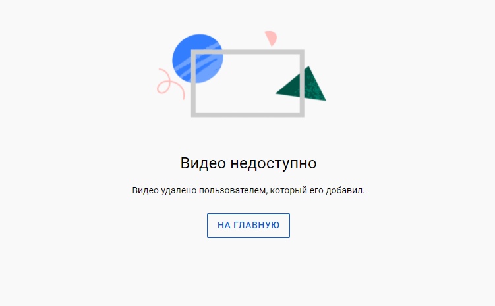The height and width of the screenshot is (306, 495).
Task: Click the empty center of gray frame
Action: [248, 84]
